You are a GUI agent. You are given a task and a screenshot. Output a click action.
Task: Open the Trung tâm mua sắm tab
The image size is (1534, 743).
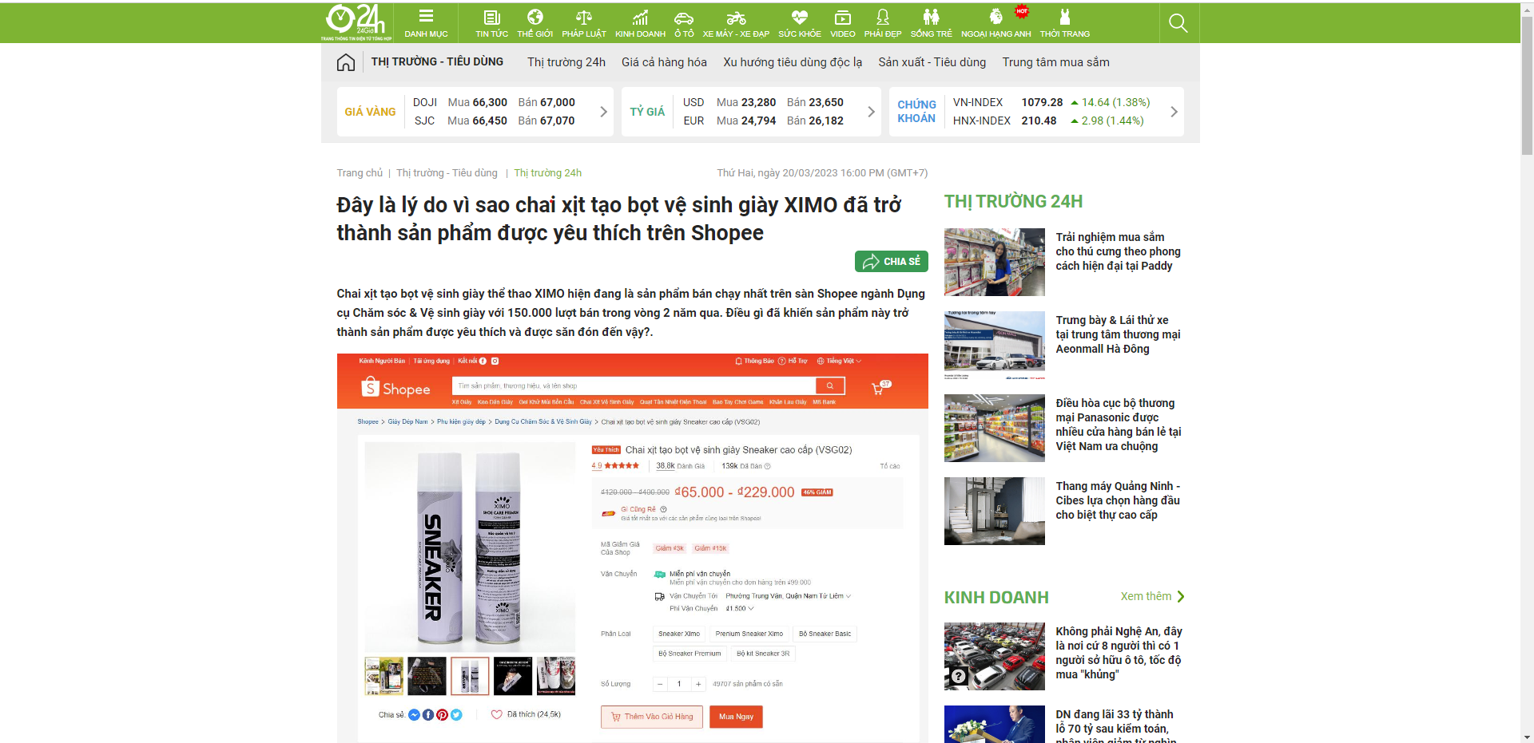tap(1055, 62)
